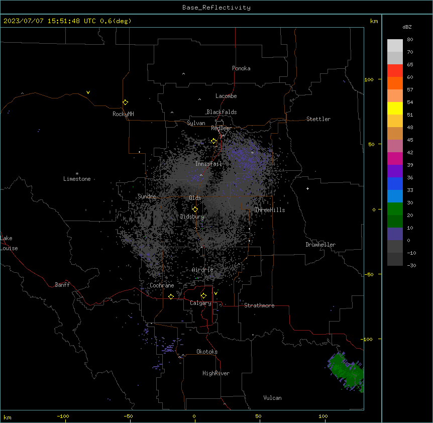Image resolution: width=433 pixels, height=423 pixels.
Task: Click the Calgary city label
Action: pos(200,303)
